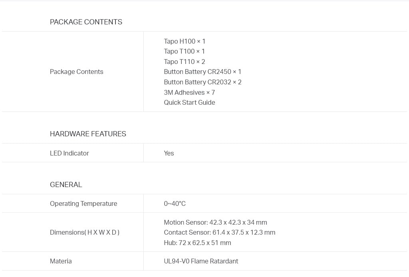Click the LED Indicator label

(69, 153)
